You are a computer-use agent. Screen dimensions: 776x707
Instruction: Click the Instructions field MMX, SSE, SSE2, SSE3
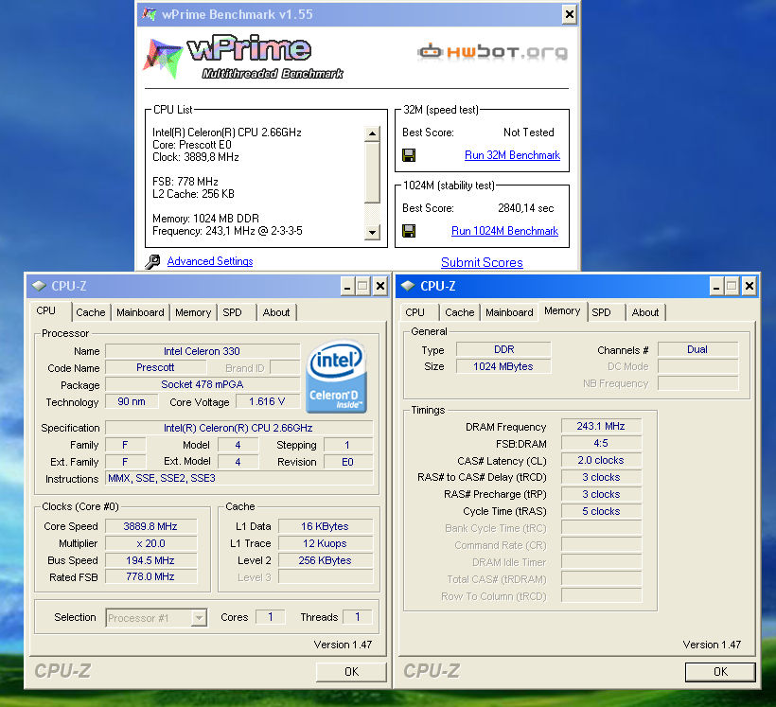pyautogui.click(x=239, y=478)
